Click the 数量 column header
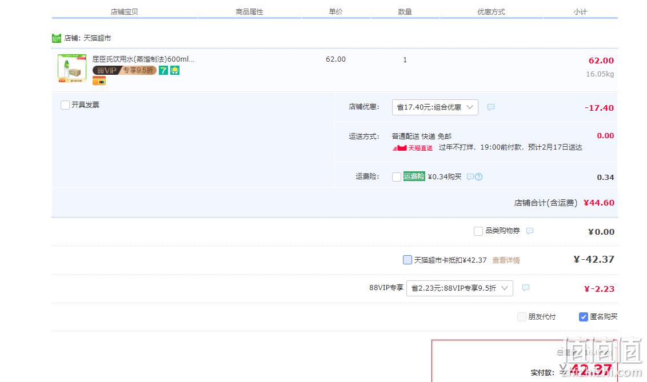Viewport: 647px width, 382px height. click(x=405, y=11)
